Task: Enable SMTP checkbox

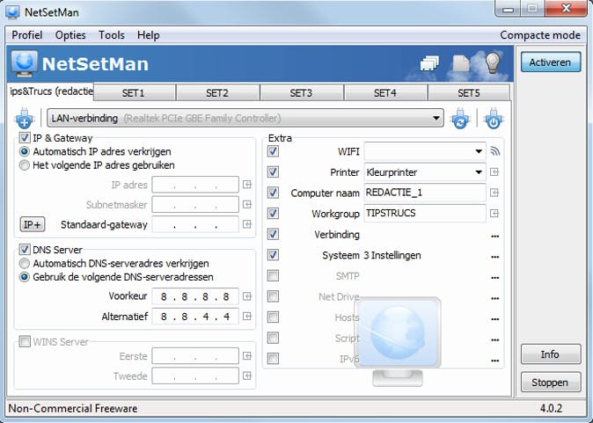Action: point(273,275)
